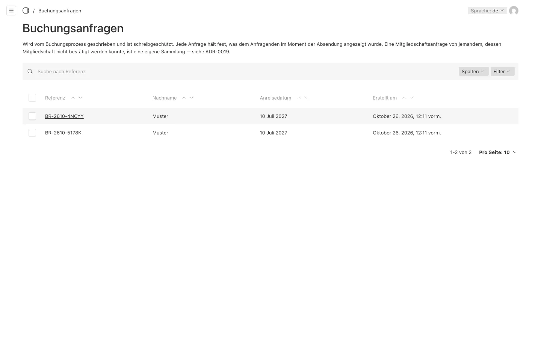
Task: Select the BR-2610-5178K row checkbox
Action: tap(32, 133)
